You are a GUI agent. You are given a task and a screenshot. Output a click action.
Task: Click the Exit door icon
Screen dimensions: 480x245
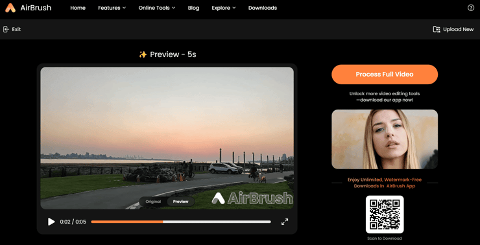(6, 29)
